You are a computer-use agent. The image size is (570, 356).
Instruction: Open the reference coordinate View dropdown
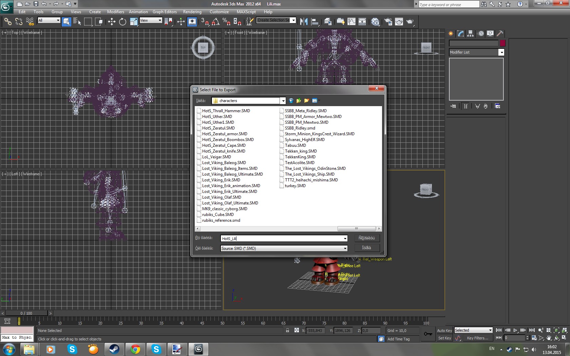point(160,20)
